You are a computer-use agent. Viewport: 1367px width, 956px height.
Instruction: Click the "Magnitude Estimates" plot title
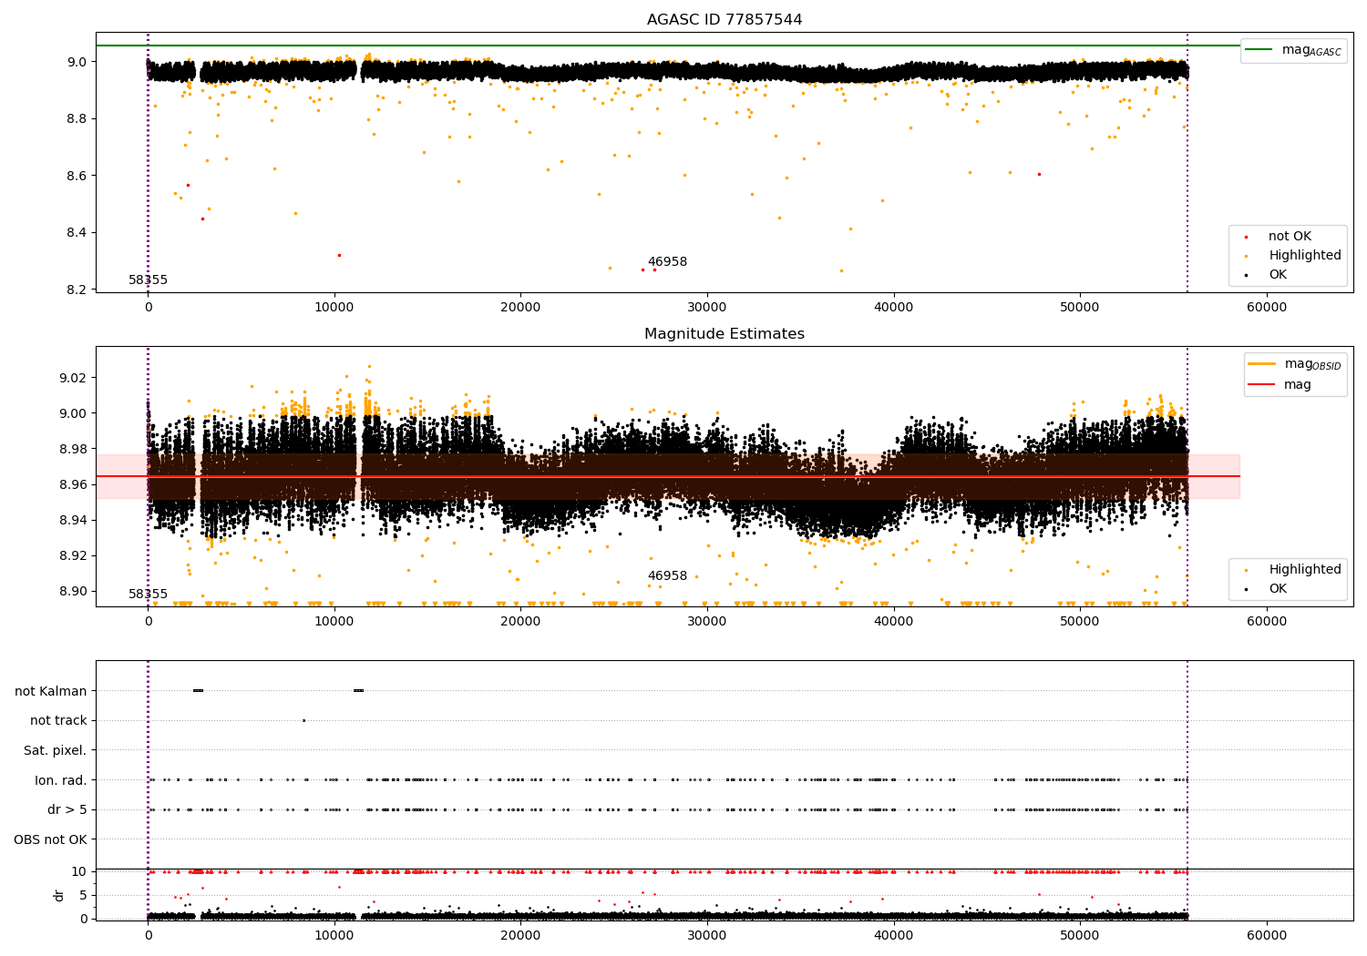click(725, 334)
